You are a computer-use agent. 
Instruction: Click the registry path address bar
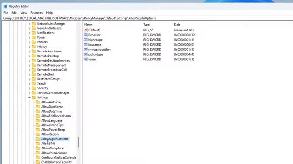click(147, 18)
